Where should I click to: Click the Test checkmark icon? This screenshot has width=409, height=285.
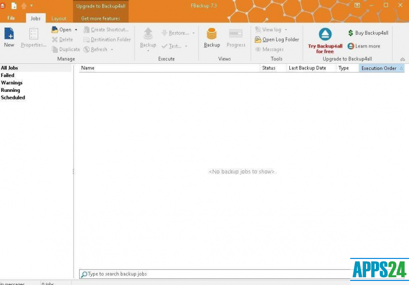(164, 46)
